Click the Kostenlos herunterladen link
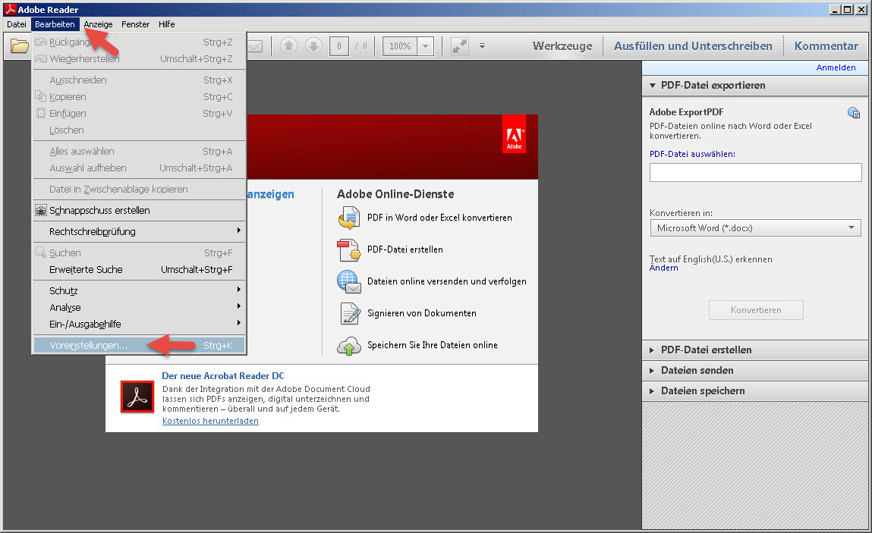 (210, 421)
